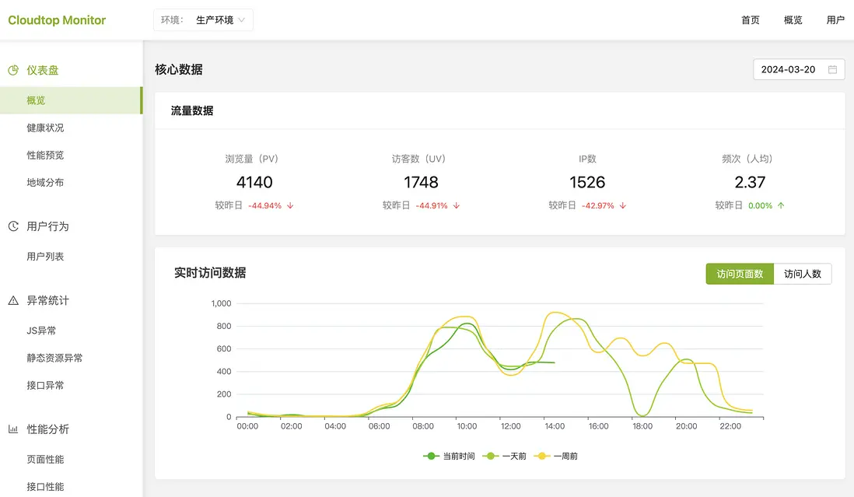The image size is (854, 497).
Task: Select the 访问页面数 green button
Action: pos(740,274)
